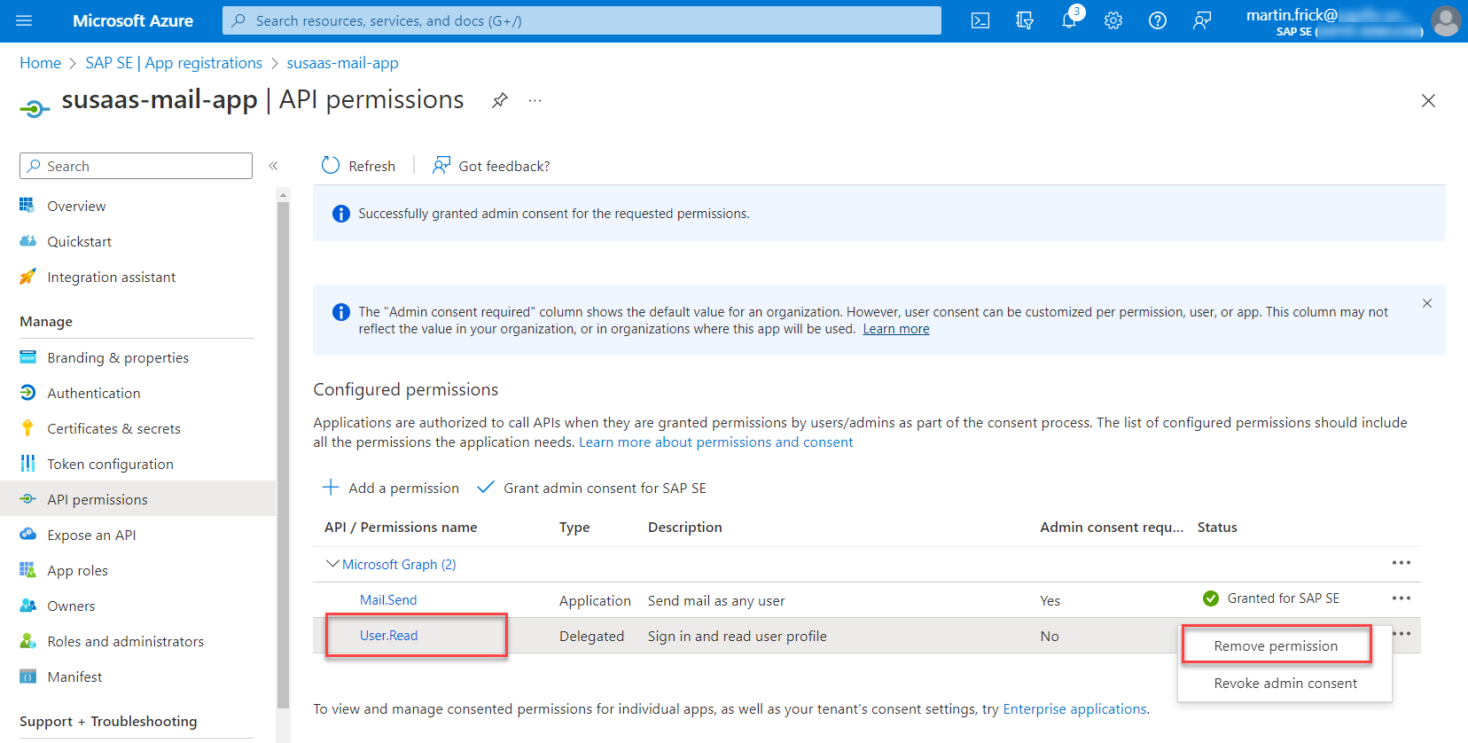Go to SAP SE | App registrations breadcrumb

[x=174, y=63]
